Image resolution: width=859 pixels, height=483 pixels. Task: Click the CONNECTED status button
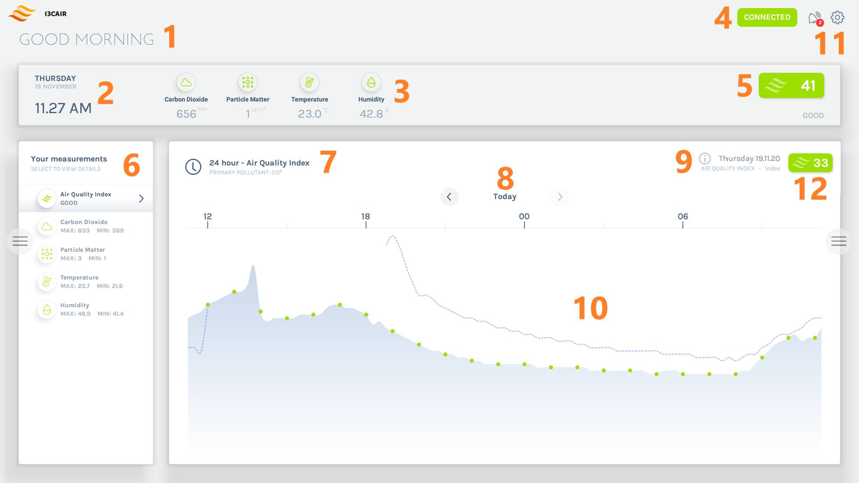pyautogui.click(x=767, y=17)
